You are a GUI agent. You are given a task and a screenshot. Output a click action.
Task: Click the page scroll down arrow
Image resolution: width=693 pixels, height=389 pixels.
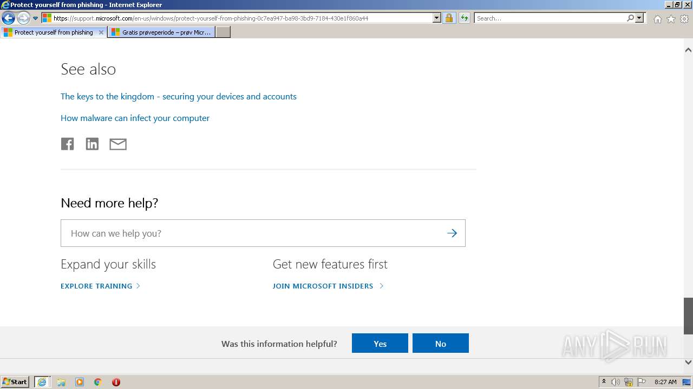point(688,363)
